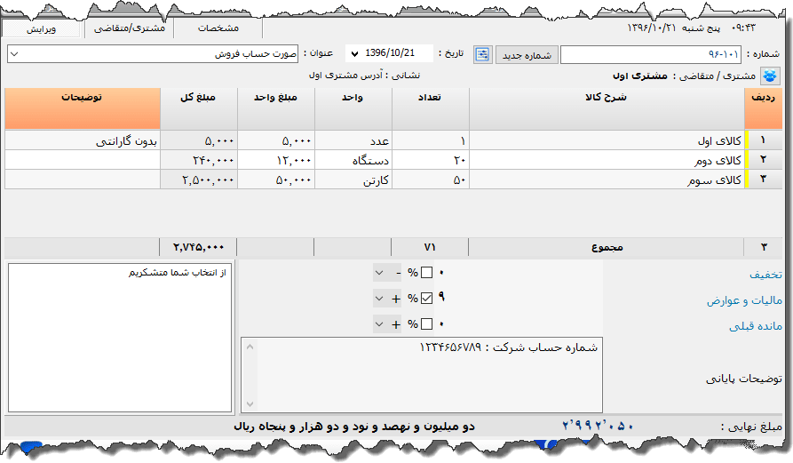The height and width of the screenshot is (463, 793).
Task: Click the row number ۲ header cell
Action: pyautogui.click(x=763, y=160)
